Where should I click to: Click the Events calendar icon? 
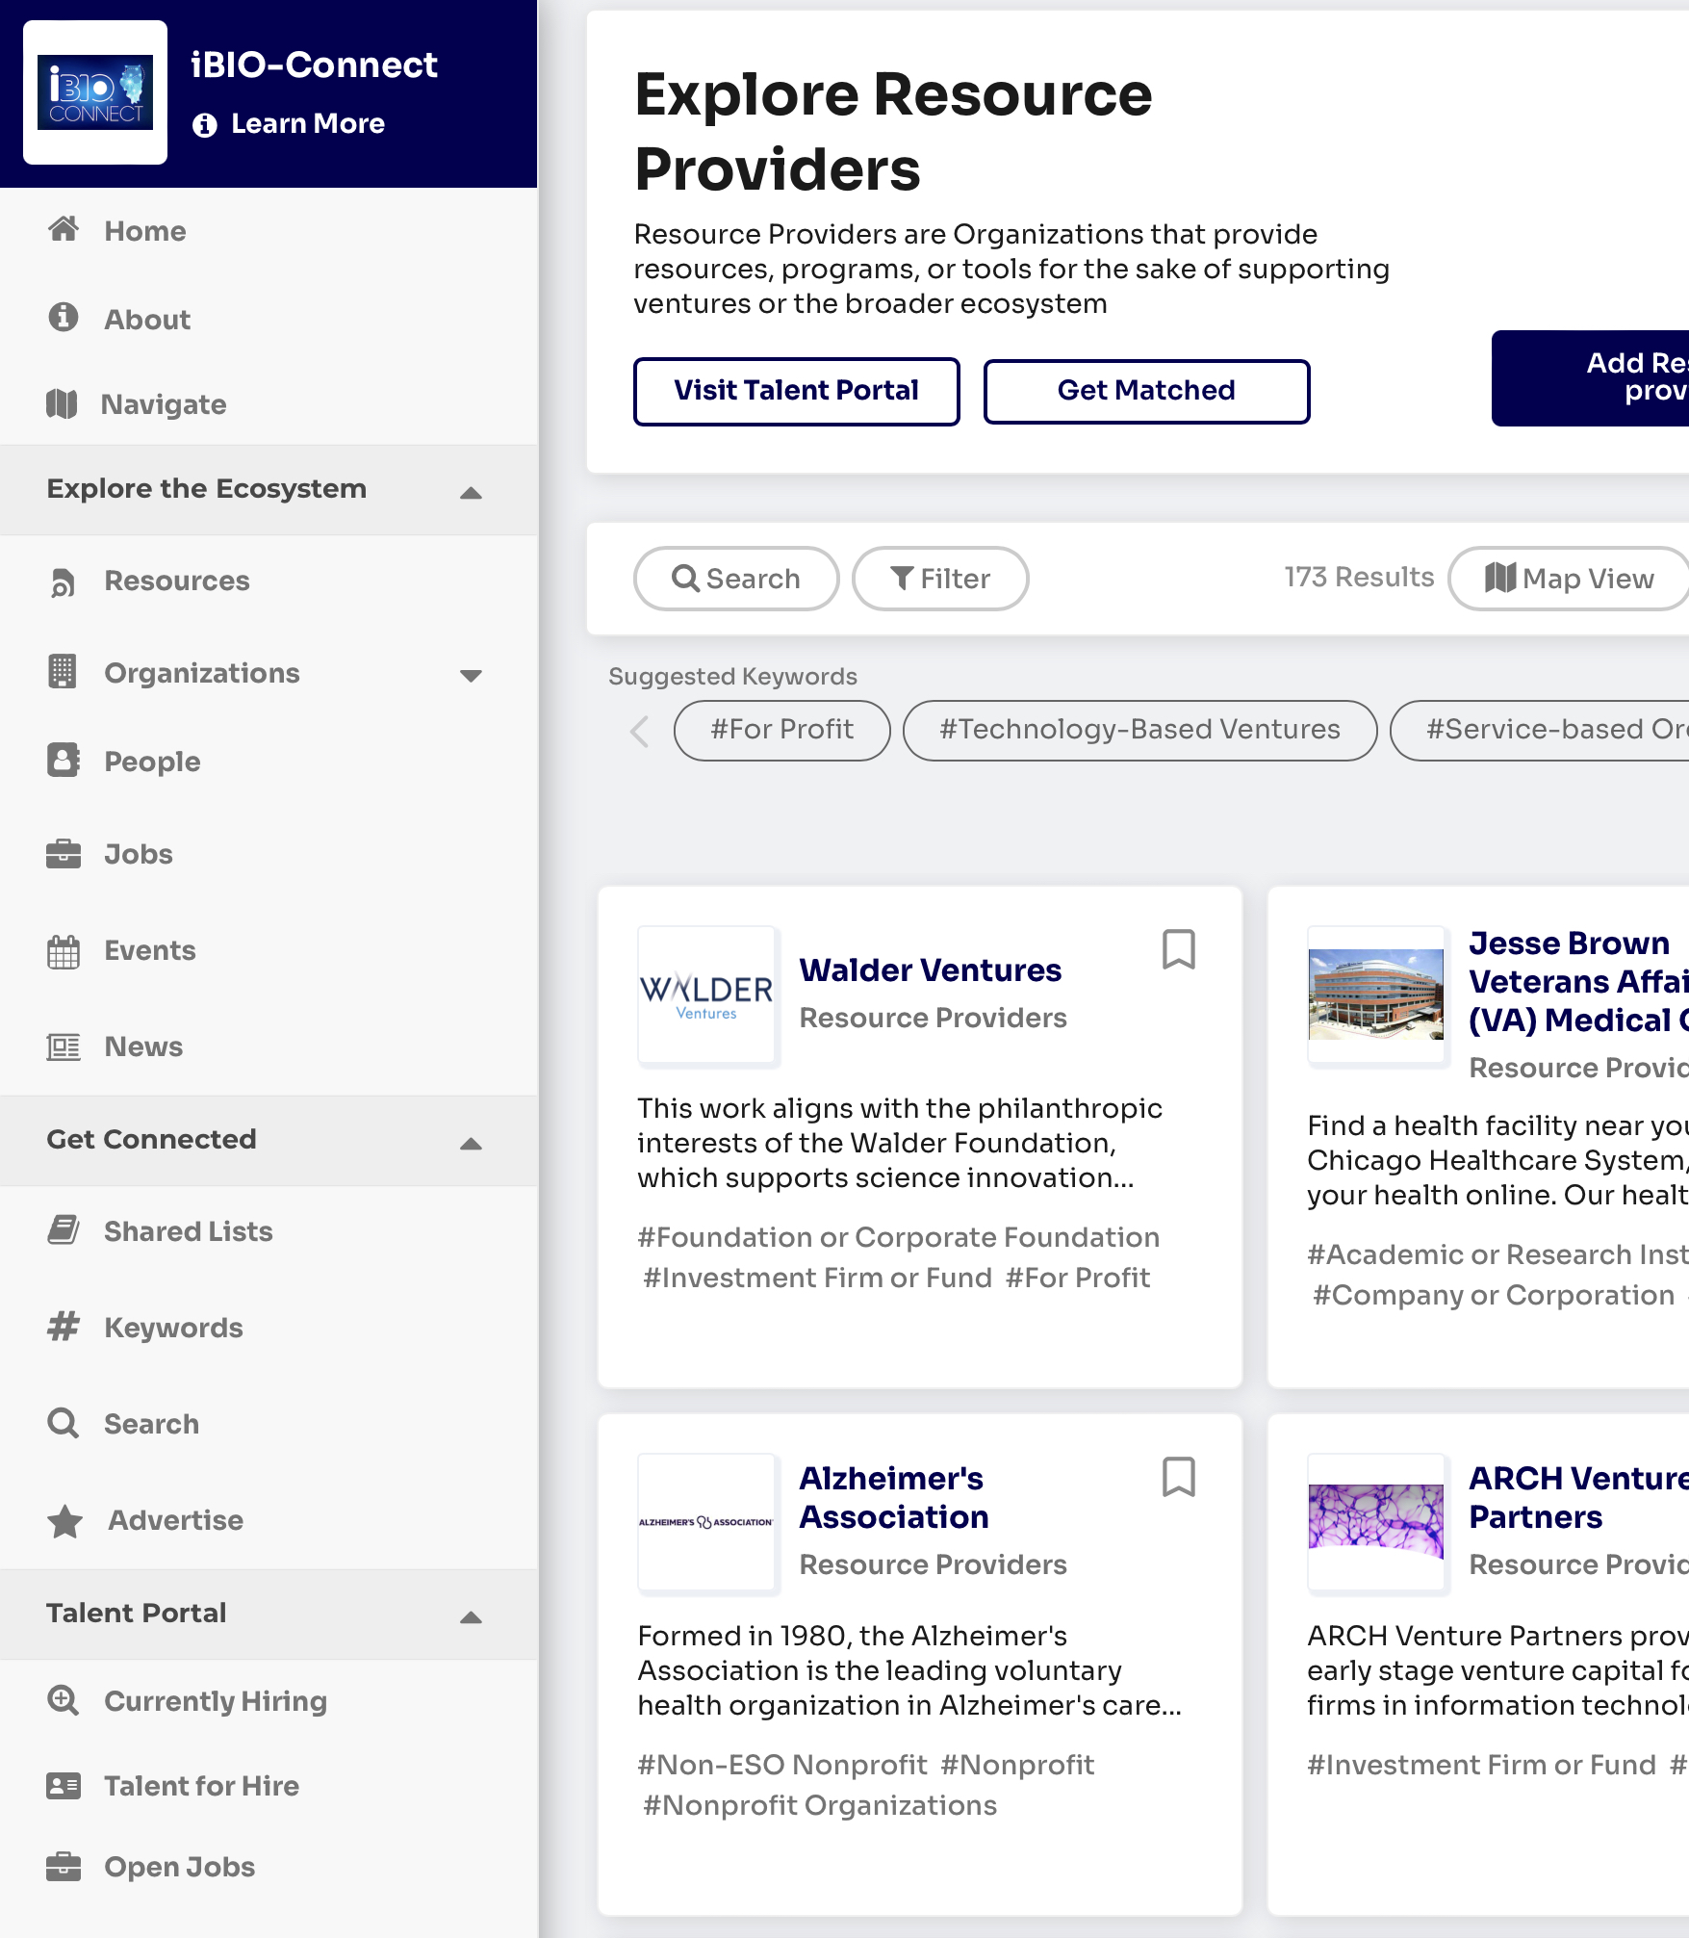[64, 951]
